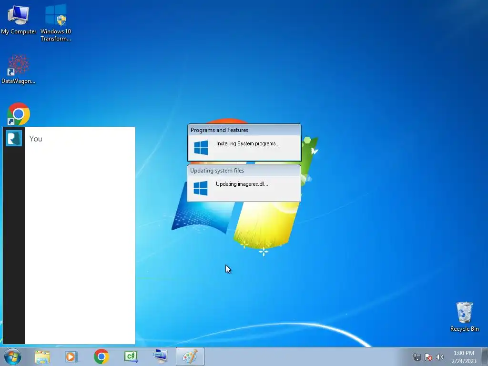Select the 'You' user name label

(36, 139)
